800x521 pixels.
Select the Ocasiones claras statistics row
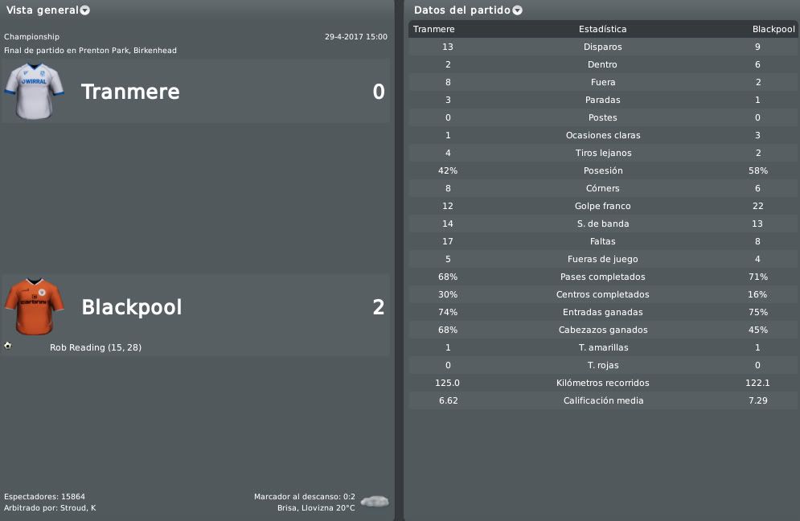(x=603, y=135)
